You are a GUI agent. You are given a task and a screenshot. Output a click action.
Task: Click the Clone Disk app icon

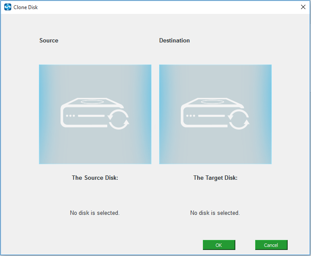(x=8, y=7)
